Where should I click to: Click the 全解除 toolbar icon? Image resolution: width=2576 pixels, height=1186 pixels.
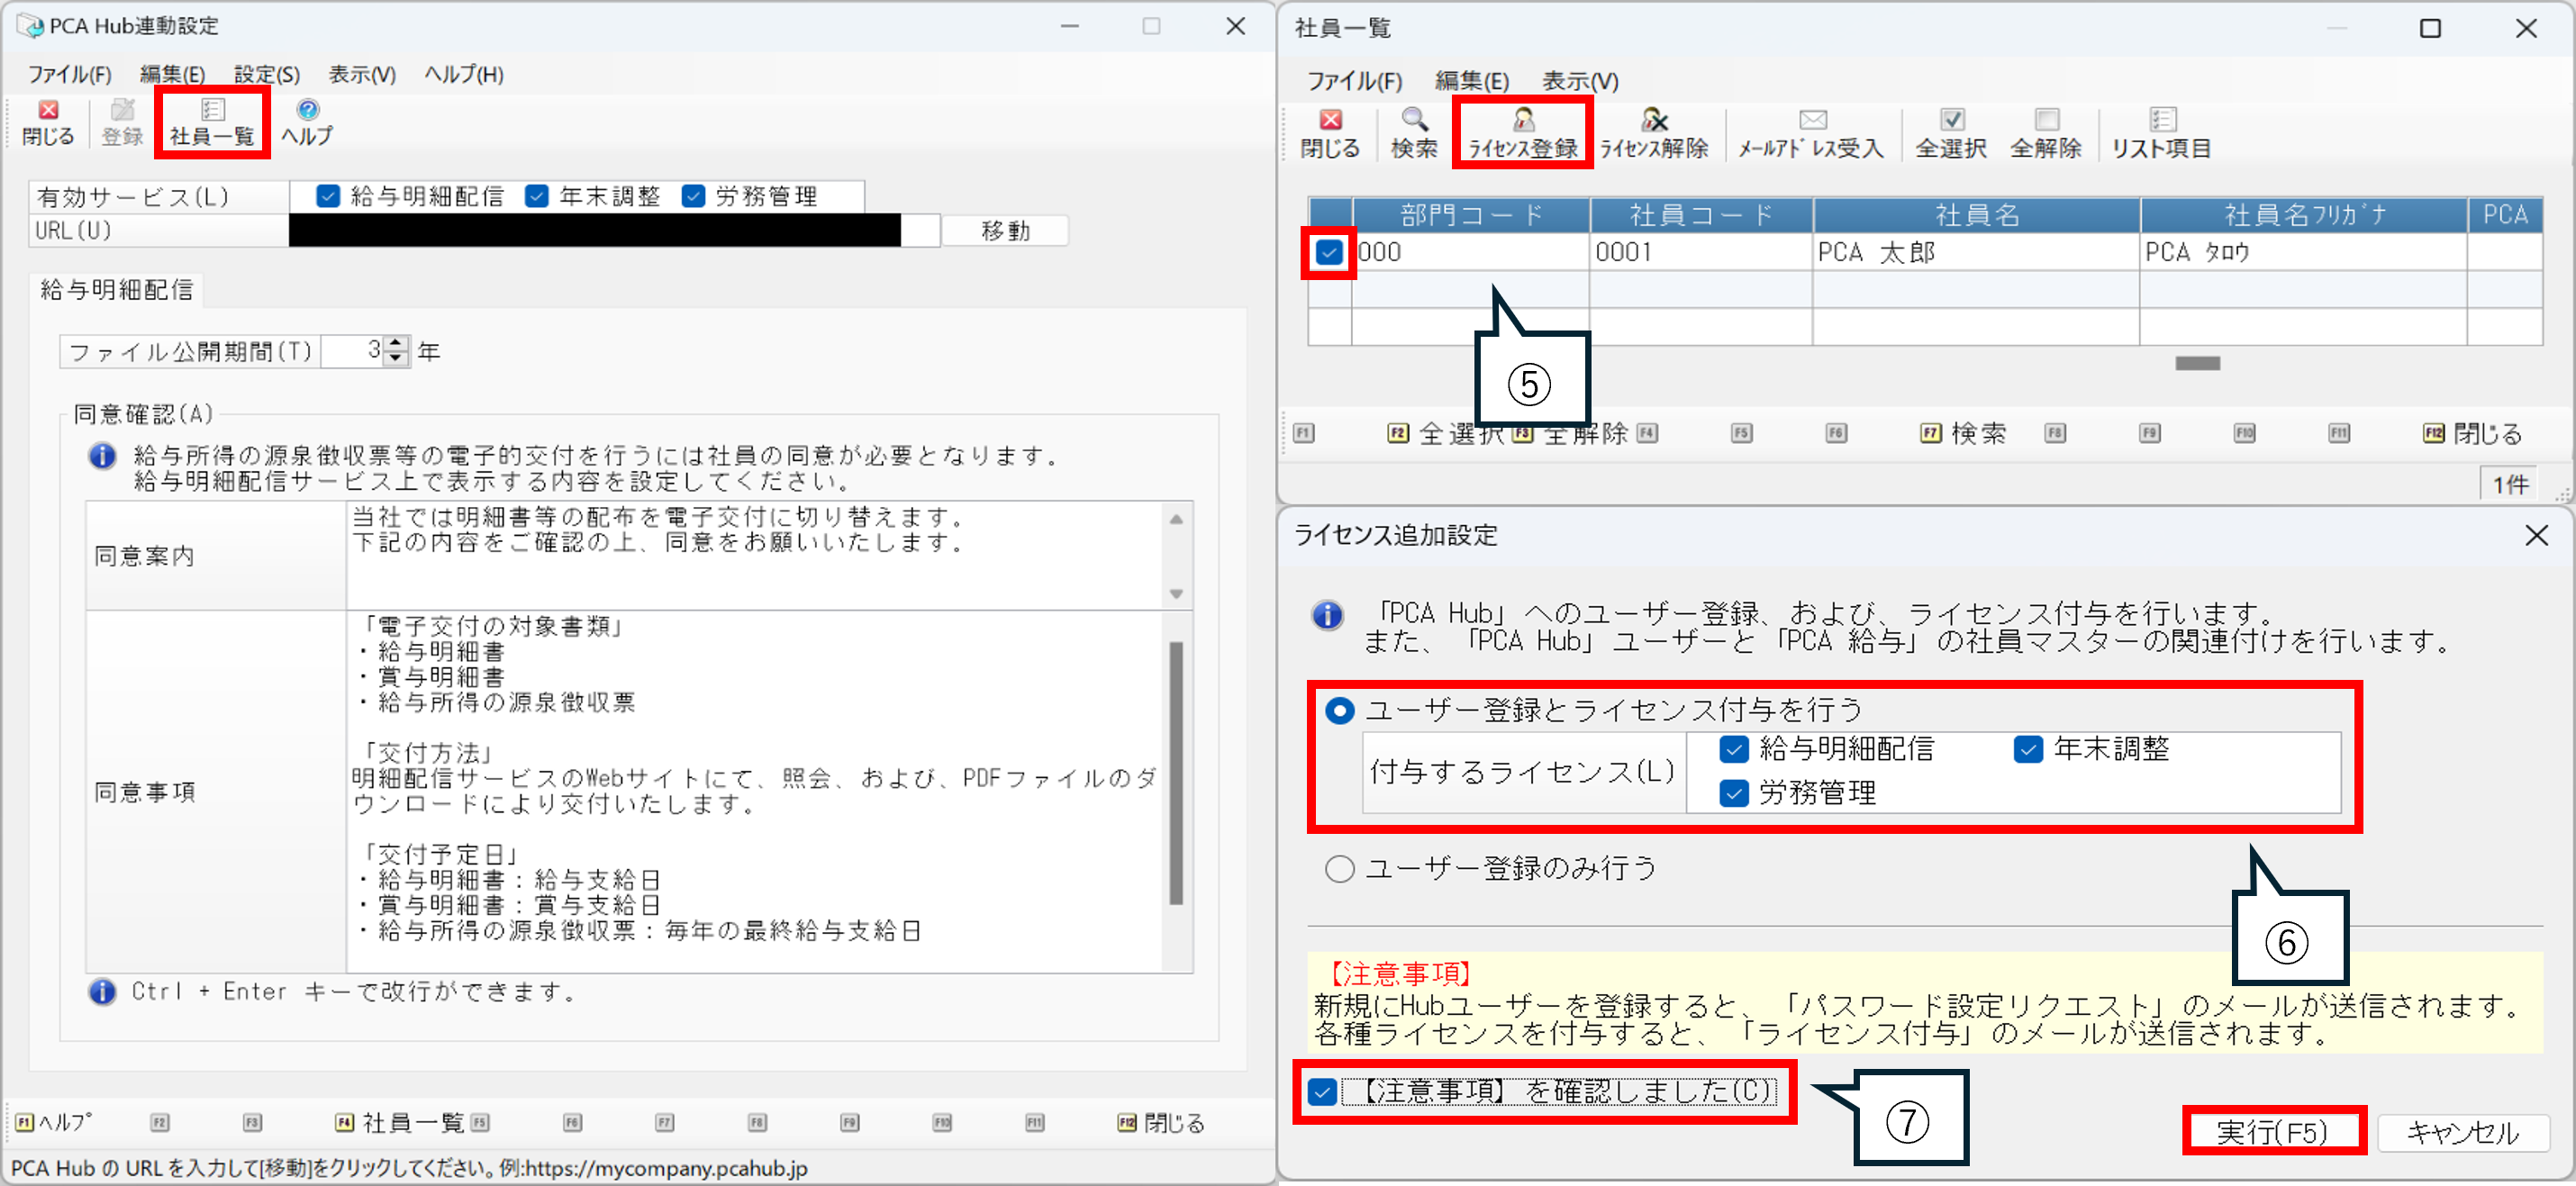(x=2046, y=134)
